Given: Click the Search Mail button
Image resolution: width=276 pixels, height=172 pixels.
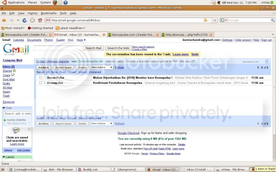Looking at the screenshot, I should pos(93,48).
